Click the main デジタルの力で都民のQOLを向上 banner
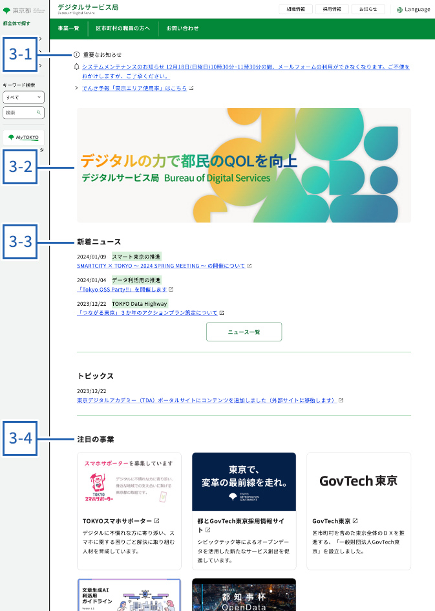Image resolution: width=435 pixels, height=611 pixels. click(x=244, y=166)
